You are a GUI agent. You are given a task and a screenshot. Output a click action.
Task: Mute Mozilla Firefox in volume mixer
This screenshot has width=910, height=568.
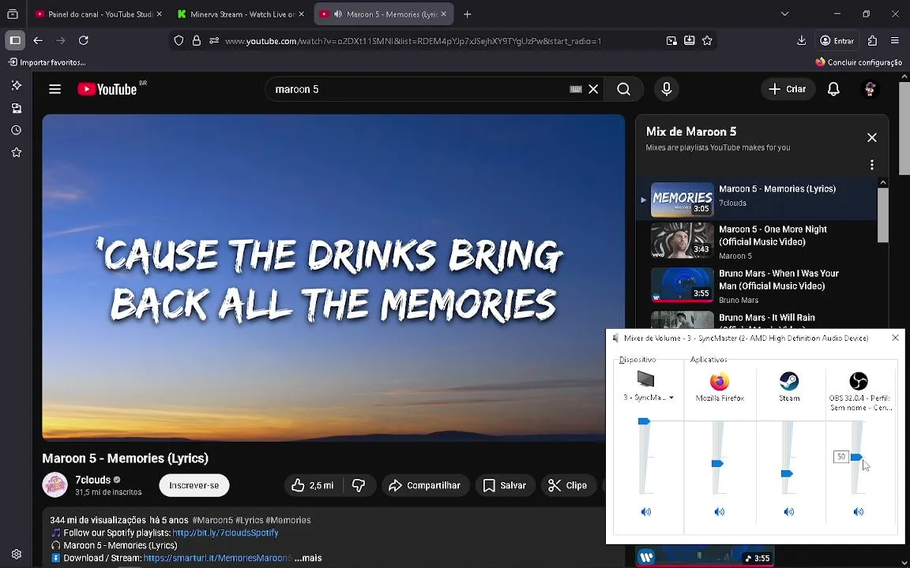[719, 512]
